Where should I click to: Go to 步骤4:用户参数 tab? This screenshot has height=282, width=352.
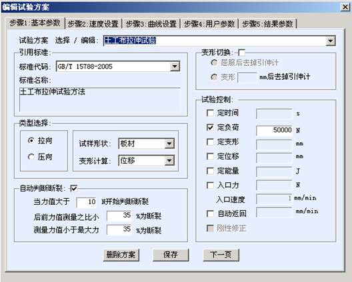209,24
